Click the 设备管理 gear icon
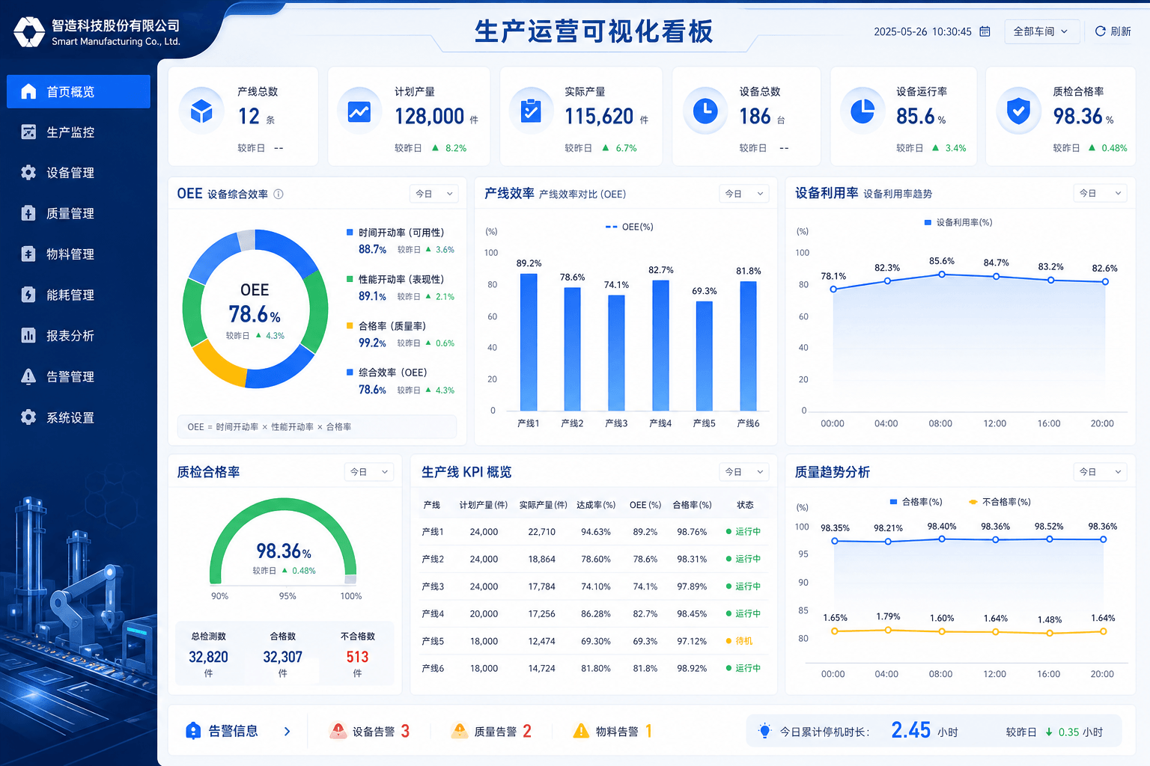Viewport: 1150px width, 766px height. pyautogui.click(x=28, y=173)
